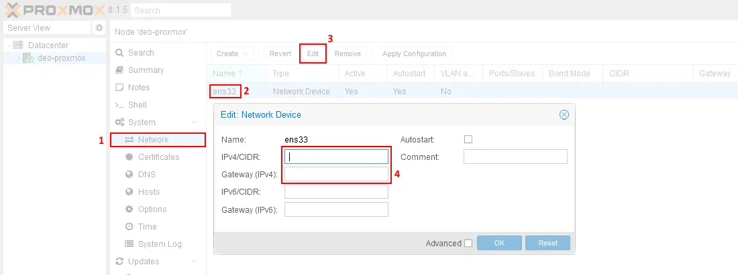The image size is (738, 275).
Task: Click the Updates refresh icon
Action: (x=119, y=261)
